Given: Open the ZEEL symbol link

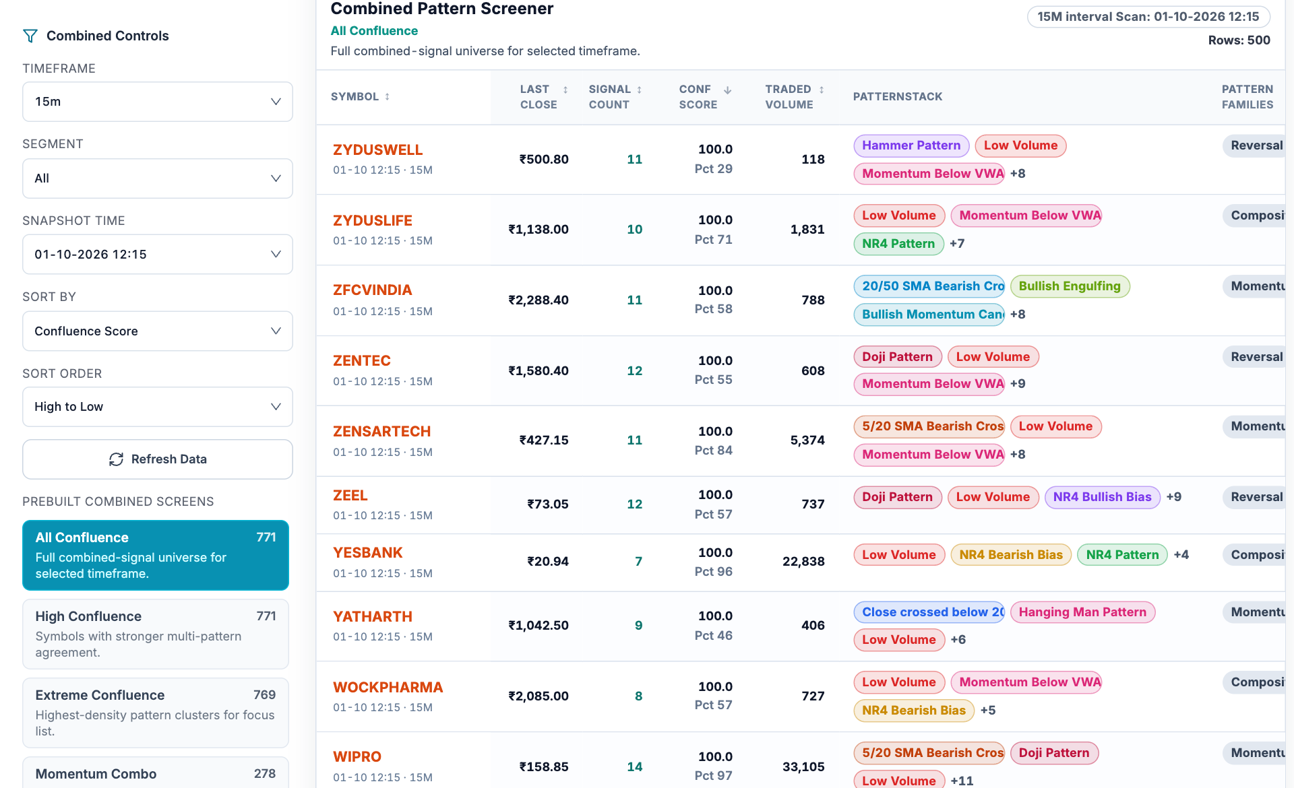Looking at the screenshot, I should pyautogui.click(x=350, y=496).
